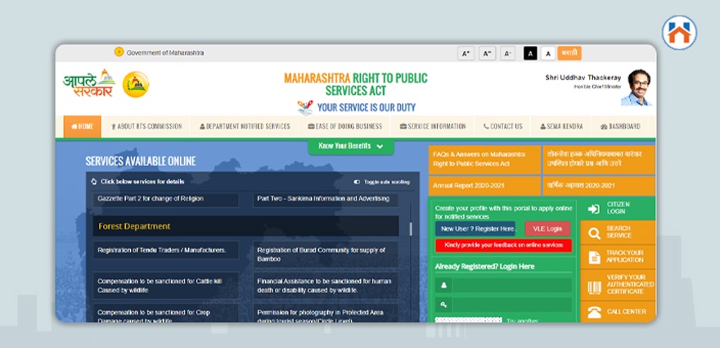720x348 pixels.
Task: Click the password input field
Action: pyautogui.click(x=512, y=305)
